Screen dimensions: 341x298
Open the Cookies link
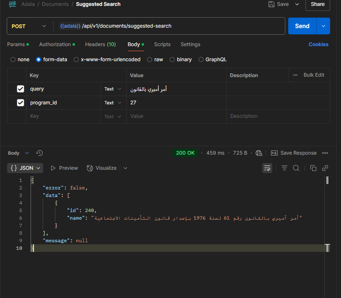click(x=318, y=44)
